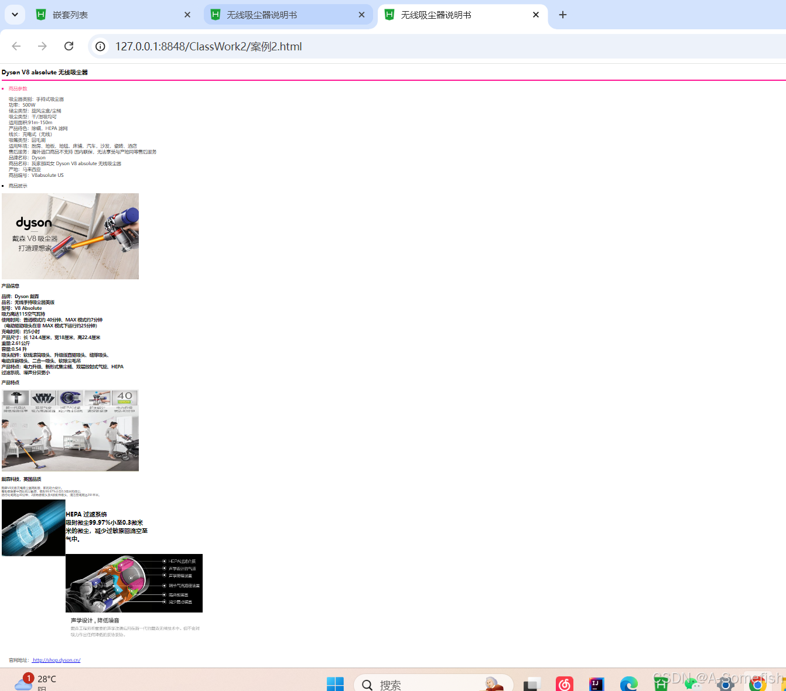Image resolution: width=786 pixels, height=691 pixels.
Task: Click the 产地：马来西亚 line
Action: (25, 169)
